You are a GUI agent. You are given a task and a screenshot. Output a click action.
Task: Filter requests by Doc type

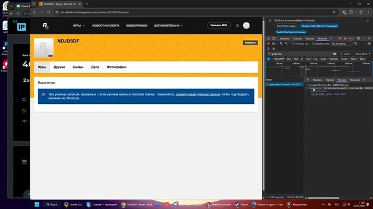(289, 59)
